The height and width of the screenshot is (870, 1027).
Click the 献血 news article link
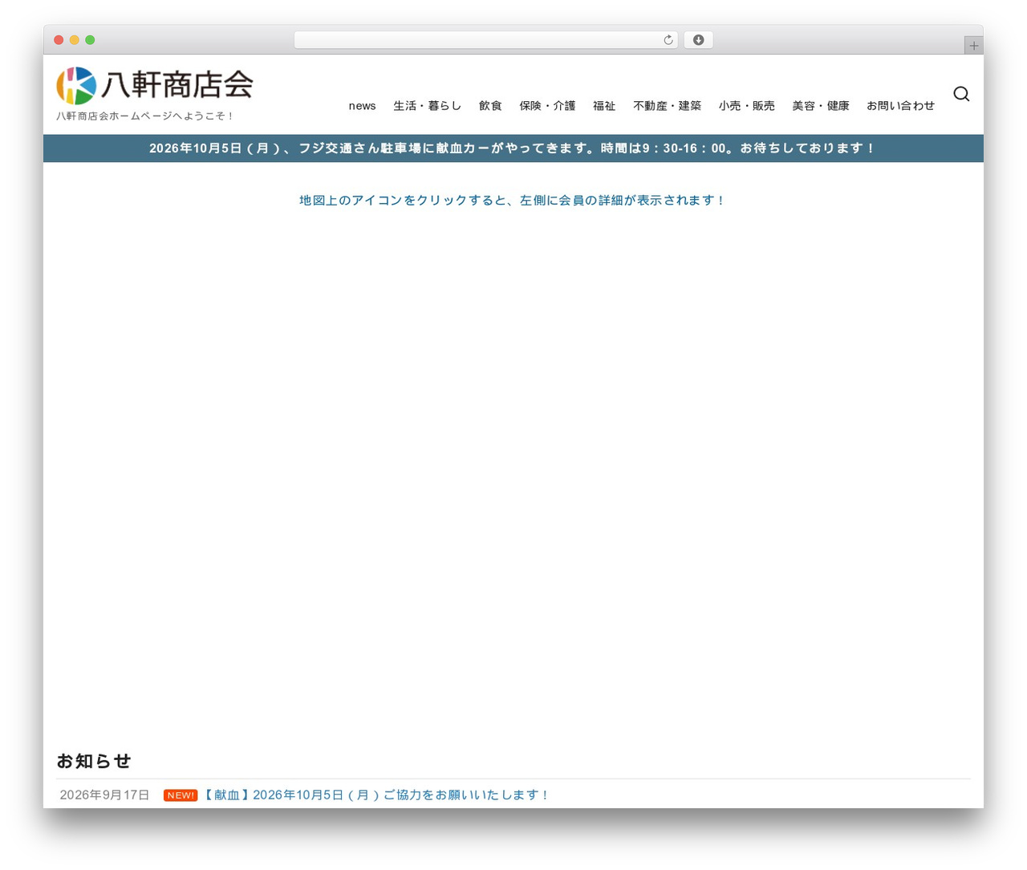point(375,795)
